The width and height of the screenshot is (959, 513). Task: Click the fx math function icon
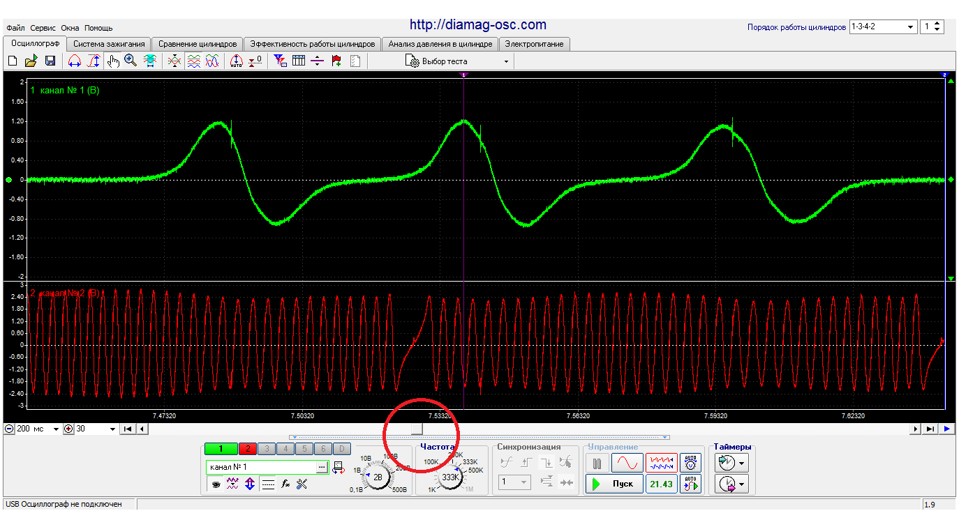tap(285, 484)
